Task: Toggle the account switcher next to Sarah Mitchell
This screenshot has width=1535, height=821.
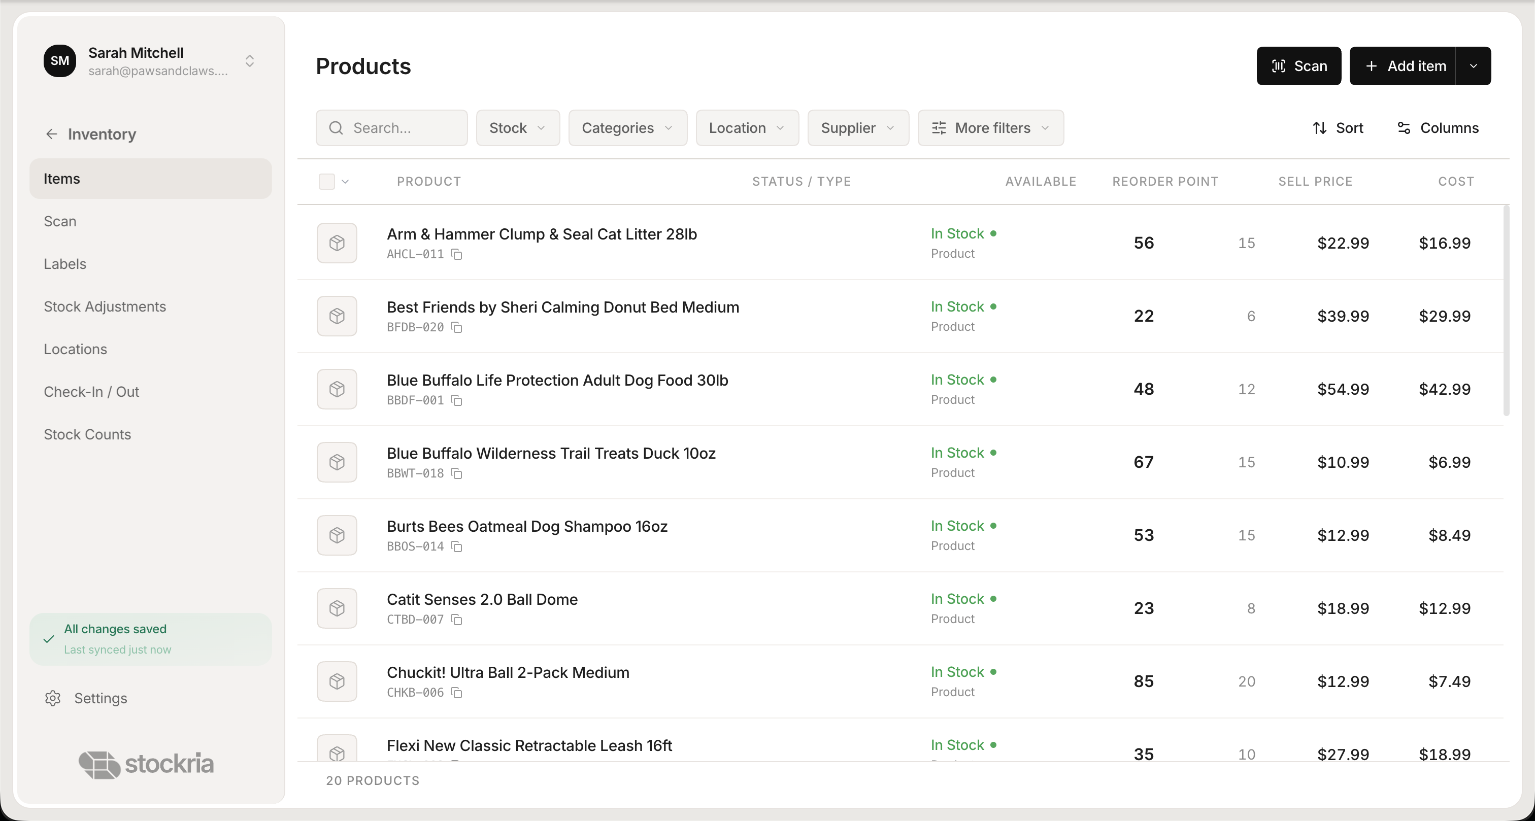Action: (250, 61)
